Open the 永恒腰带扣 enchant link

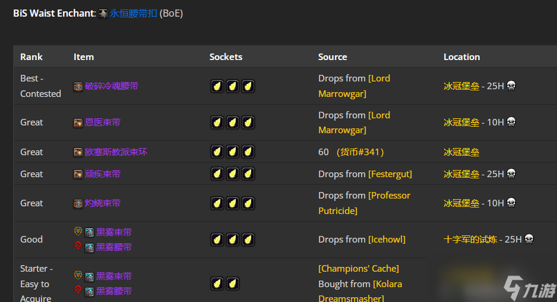click(x=133, y=14)
